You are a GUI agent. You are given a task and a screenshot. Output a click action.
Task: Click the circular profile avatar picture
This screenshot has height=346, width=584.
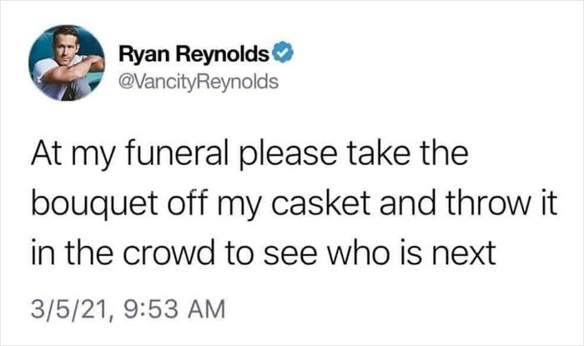pyautogui.click(x=67, y=63)
